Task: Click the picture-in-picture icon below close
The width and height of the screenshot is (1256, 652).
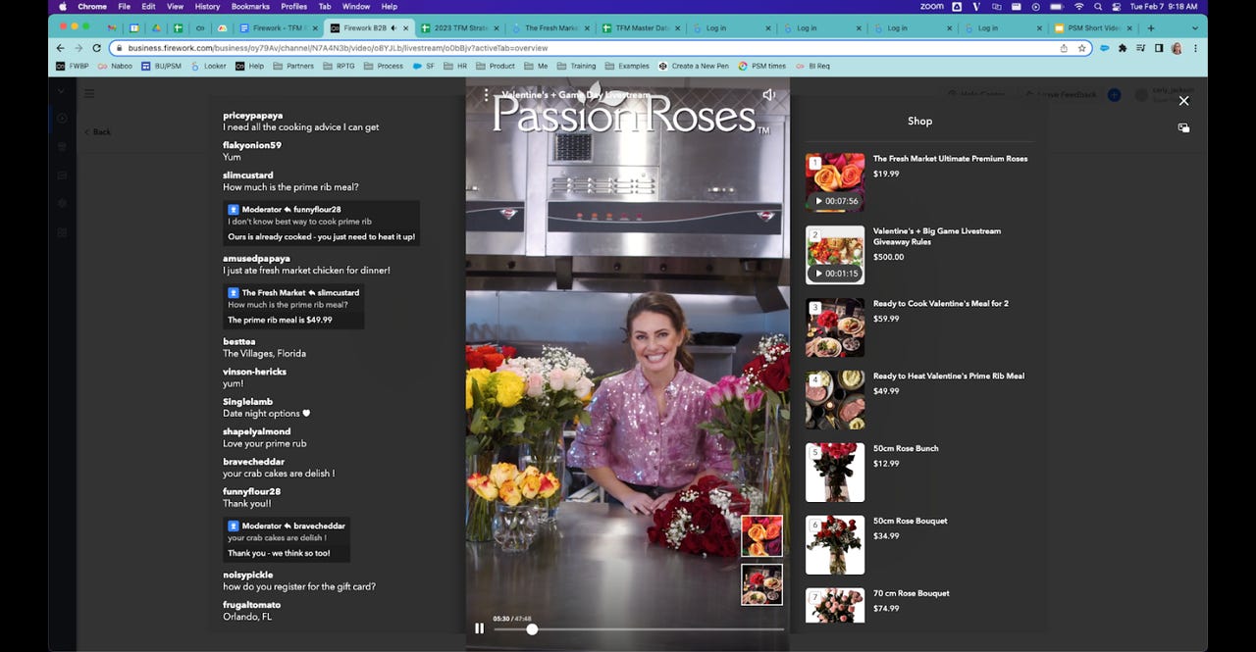Action: [1183, 127]
